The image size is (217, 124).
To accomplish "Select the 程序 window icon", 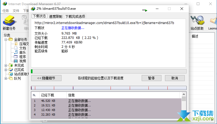I will tap(16, 57).
